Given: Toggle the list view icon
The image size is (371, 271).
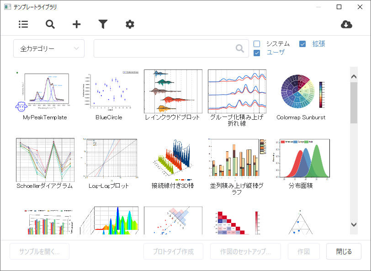Looking at the screenshot, I should 23,24.
